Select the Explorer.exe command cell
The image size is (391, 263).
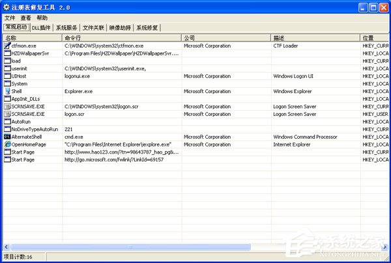tap(79, 91)
